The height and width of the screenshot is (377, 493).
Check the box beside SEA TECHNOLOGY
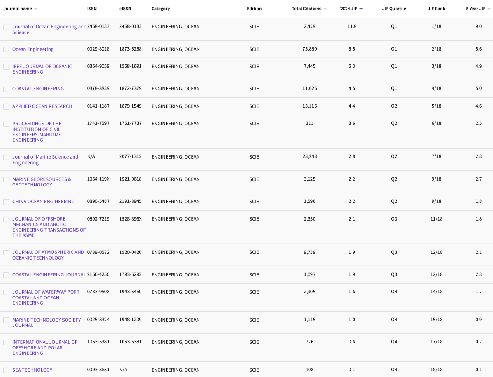pyautogui.click(x=6, y=370)
